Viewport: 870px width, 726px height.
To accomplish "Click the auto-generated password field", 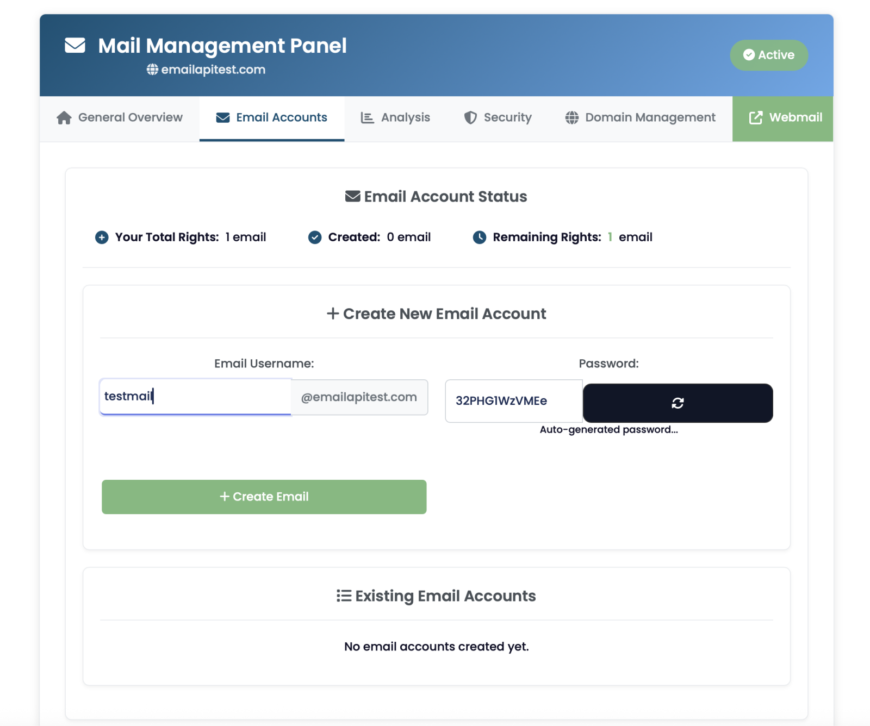I will point(513,401).
